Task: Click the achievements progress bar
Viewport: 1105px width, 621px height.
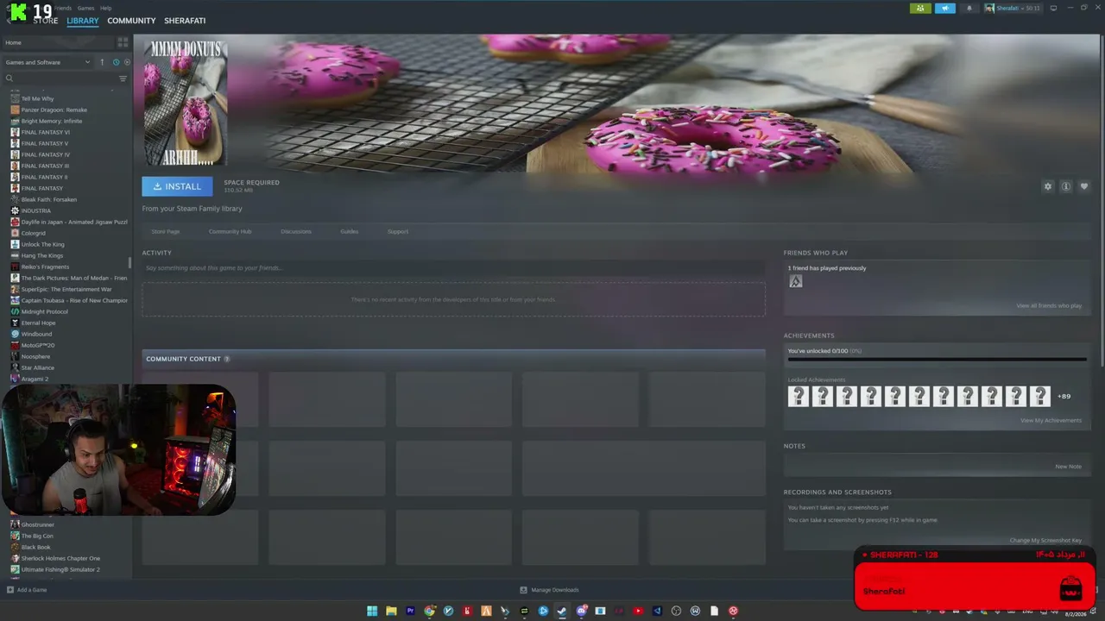Action: 937,359
